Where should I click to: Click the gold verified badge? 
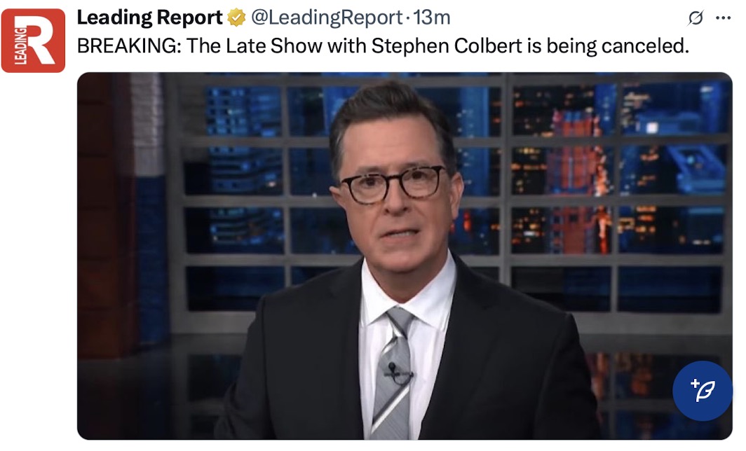tap(236, 18)
